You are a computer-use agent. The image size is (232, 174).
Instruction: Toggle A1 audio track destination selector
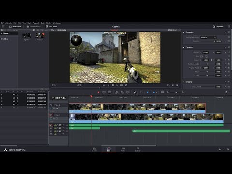coord(51,125)
